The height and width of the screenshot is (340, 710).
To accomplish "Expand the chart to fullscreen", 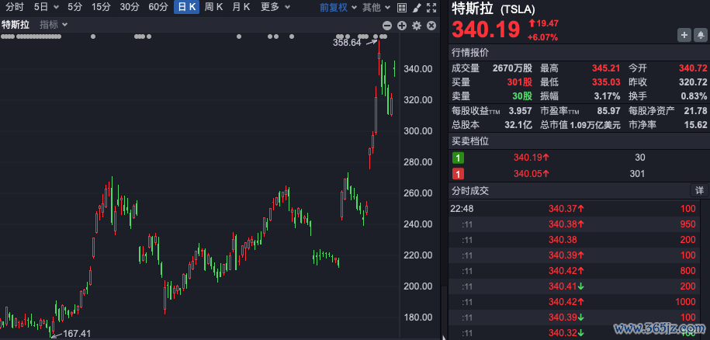I will pos(431,7).
